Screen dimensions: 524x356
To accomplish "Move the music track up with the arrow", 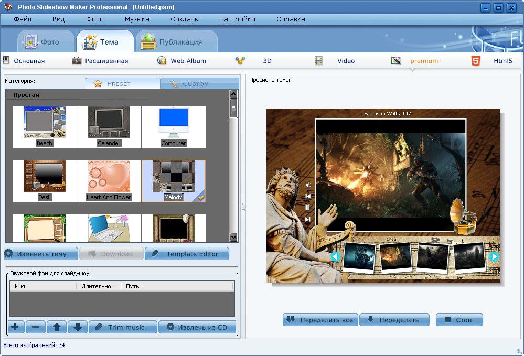I will pos(57,327).
